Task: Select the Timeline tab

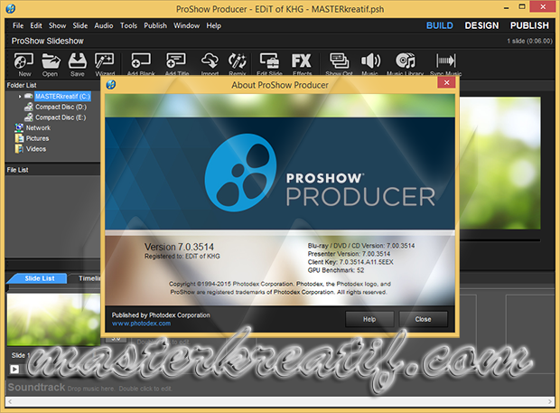Action: tap(89, 278)
